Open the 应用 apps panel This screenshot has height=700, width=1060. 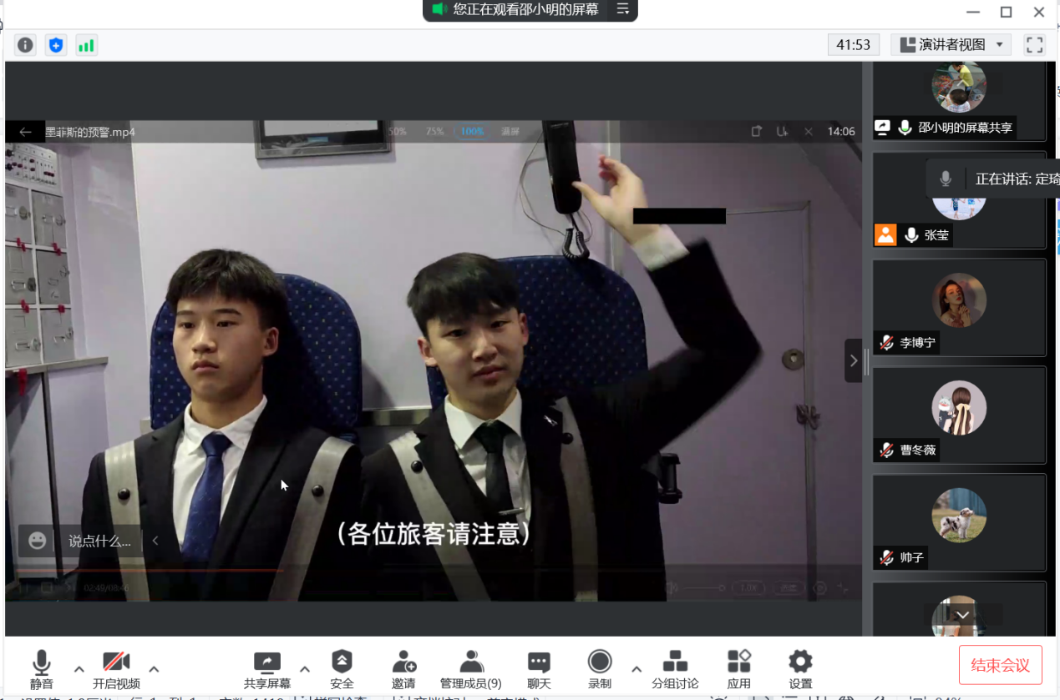(739, 670)
